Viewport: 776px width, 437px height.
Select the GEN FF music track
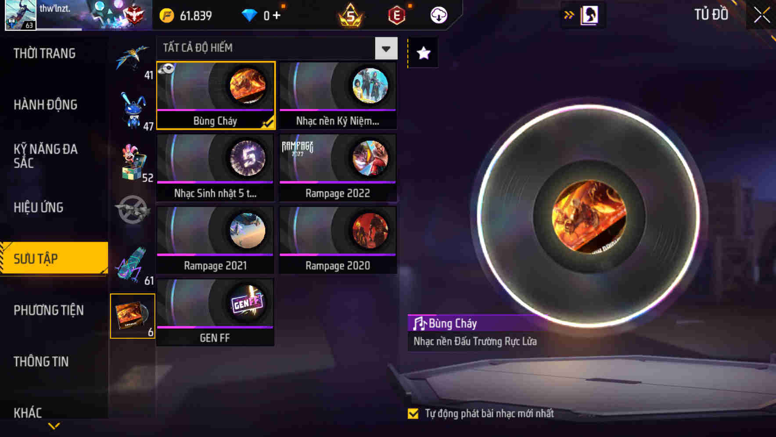(x=215, y=312)
